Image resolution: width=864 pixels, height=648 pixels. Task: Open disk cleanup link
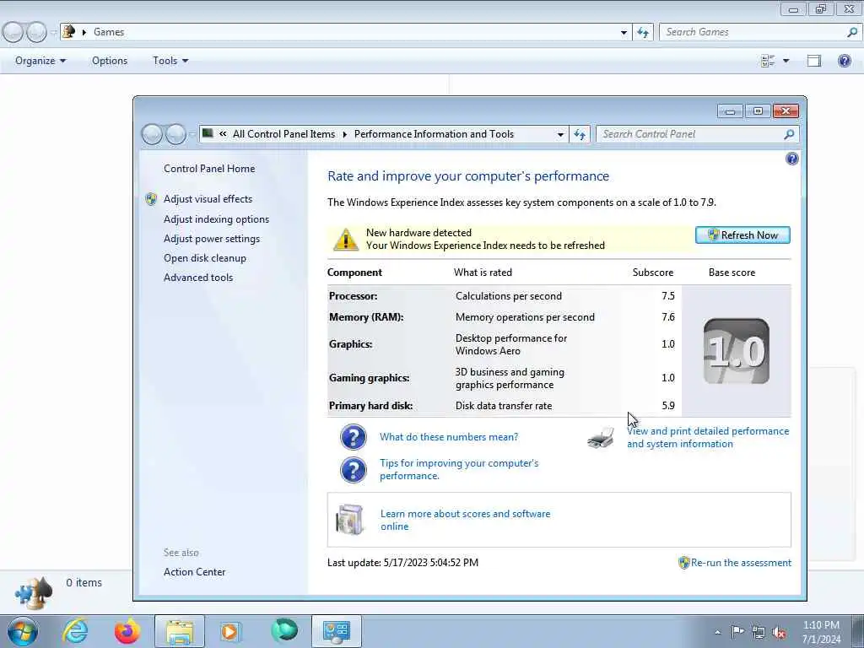(204, 258)
